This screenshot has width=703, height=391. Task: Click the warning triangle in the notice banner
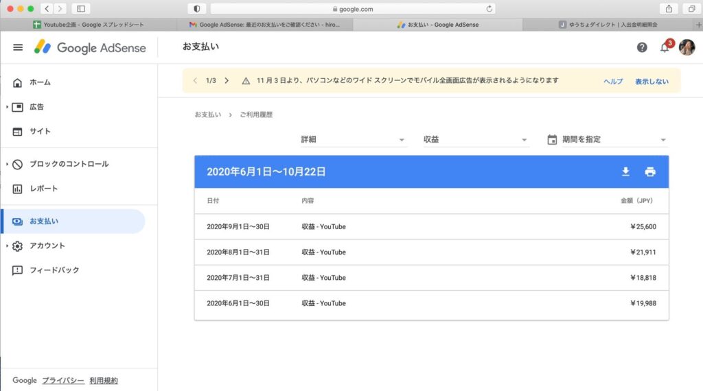pos(246,81)
